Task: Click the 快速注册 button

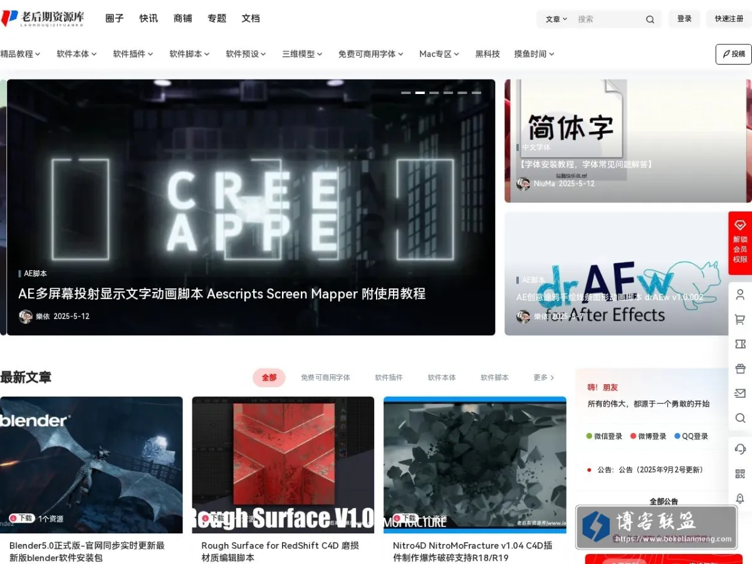Action: (729, 19)
